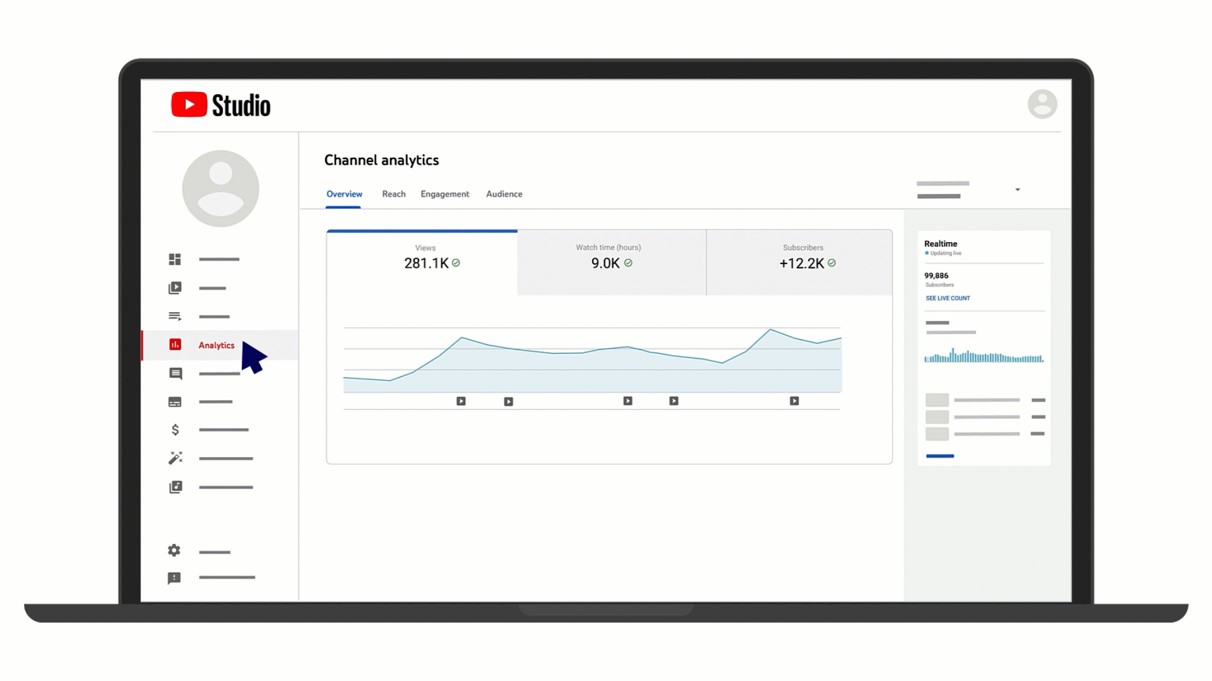Switch to the Engagement tab
The image size is (1212, 681).
(444, 194)
